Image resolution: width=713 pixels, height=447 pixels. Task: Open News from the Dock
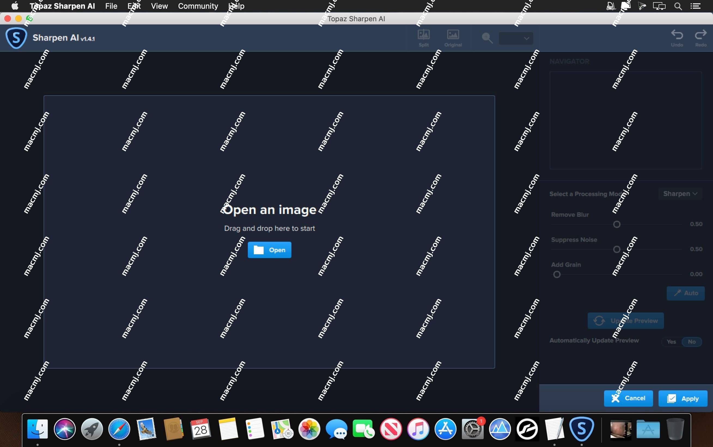tap(391, 429)
